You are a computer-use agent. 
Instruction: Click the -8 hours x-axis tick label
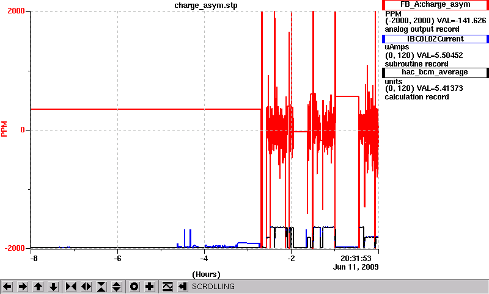coord(34,259)
